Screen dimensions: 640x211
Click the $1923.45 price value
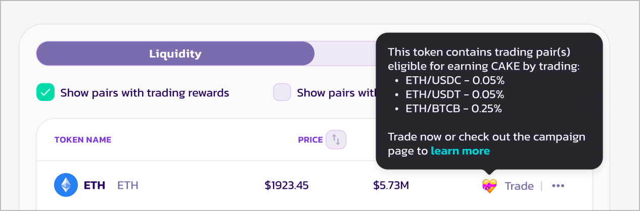[287, 185]
